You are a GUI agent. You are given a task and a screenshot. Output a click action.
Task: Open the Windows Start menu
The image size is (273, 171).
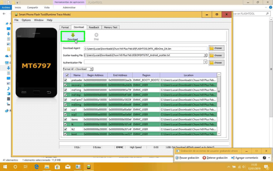(x=5, y=167)
